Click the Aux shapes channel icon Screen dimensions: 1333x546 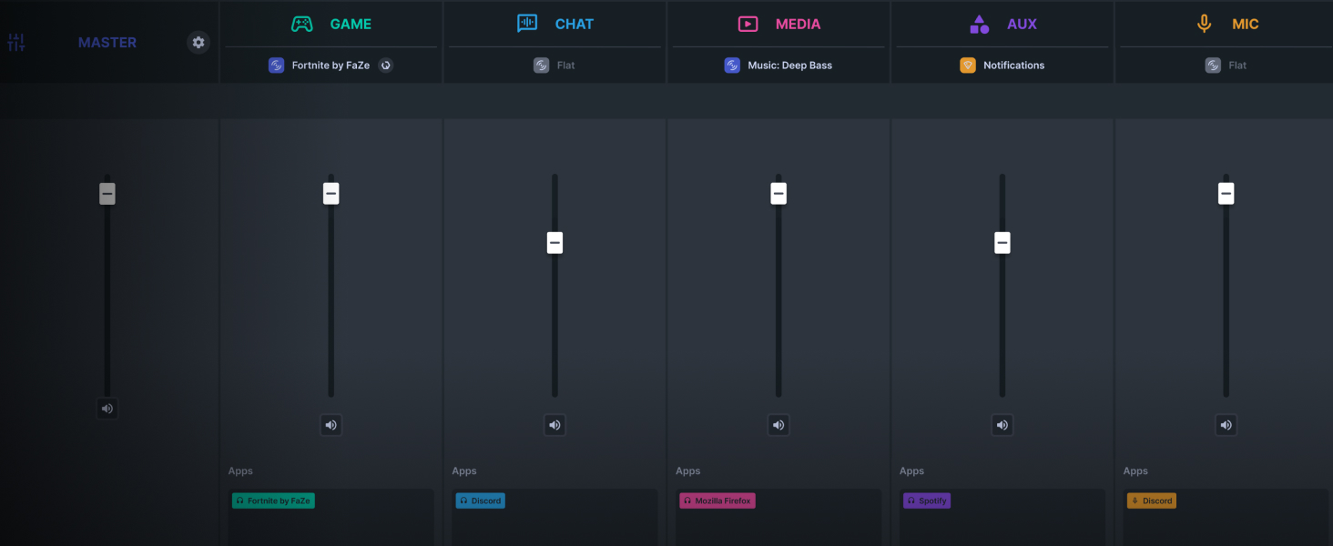coord(979,24)
